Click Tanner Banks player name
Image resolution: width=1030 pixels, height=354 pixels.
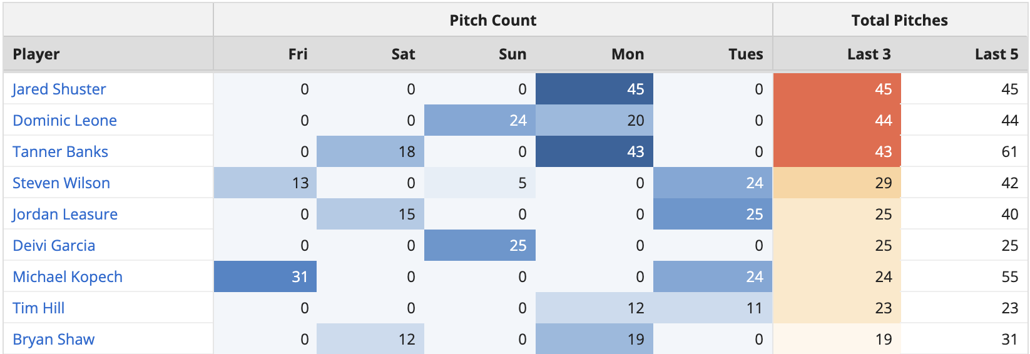click(60, 151)
